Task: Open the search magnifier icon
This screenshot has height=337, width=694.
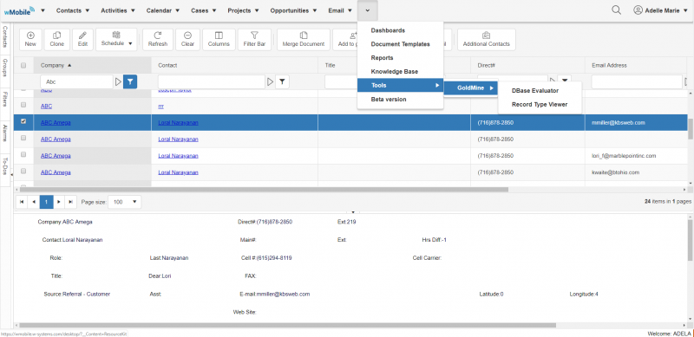Action: [x=616, y=10]
